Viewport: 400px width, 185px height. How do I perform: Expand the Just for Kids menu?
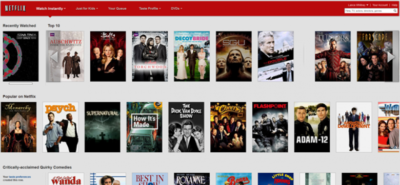coord(87,9)
